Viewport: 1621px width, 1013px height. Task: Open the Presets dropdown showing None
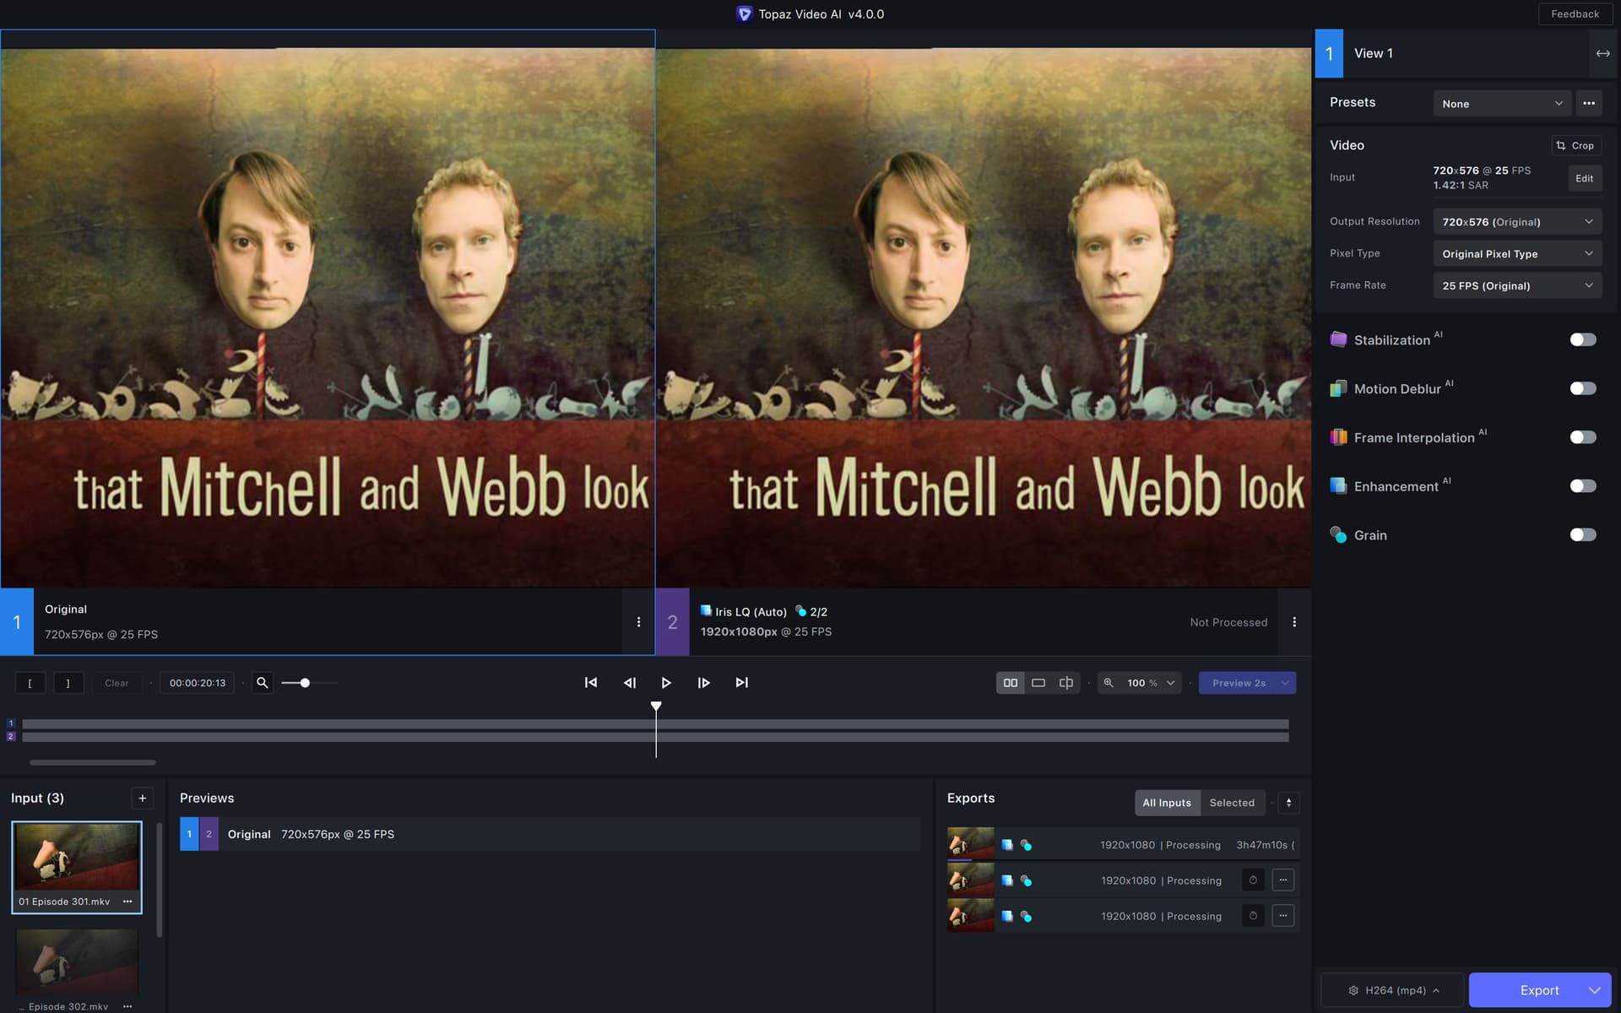click(1502, 103)
